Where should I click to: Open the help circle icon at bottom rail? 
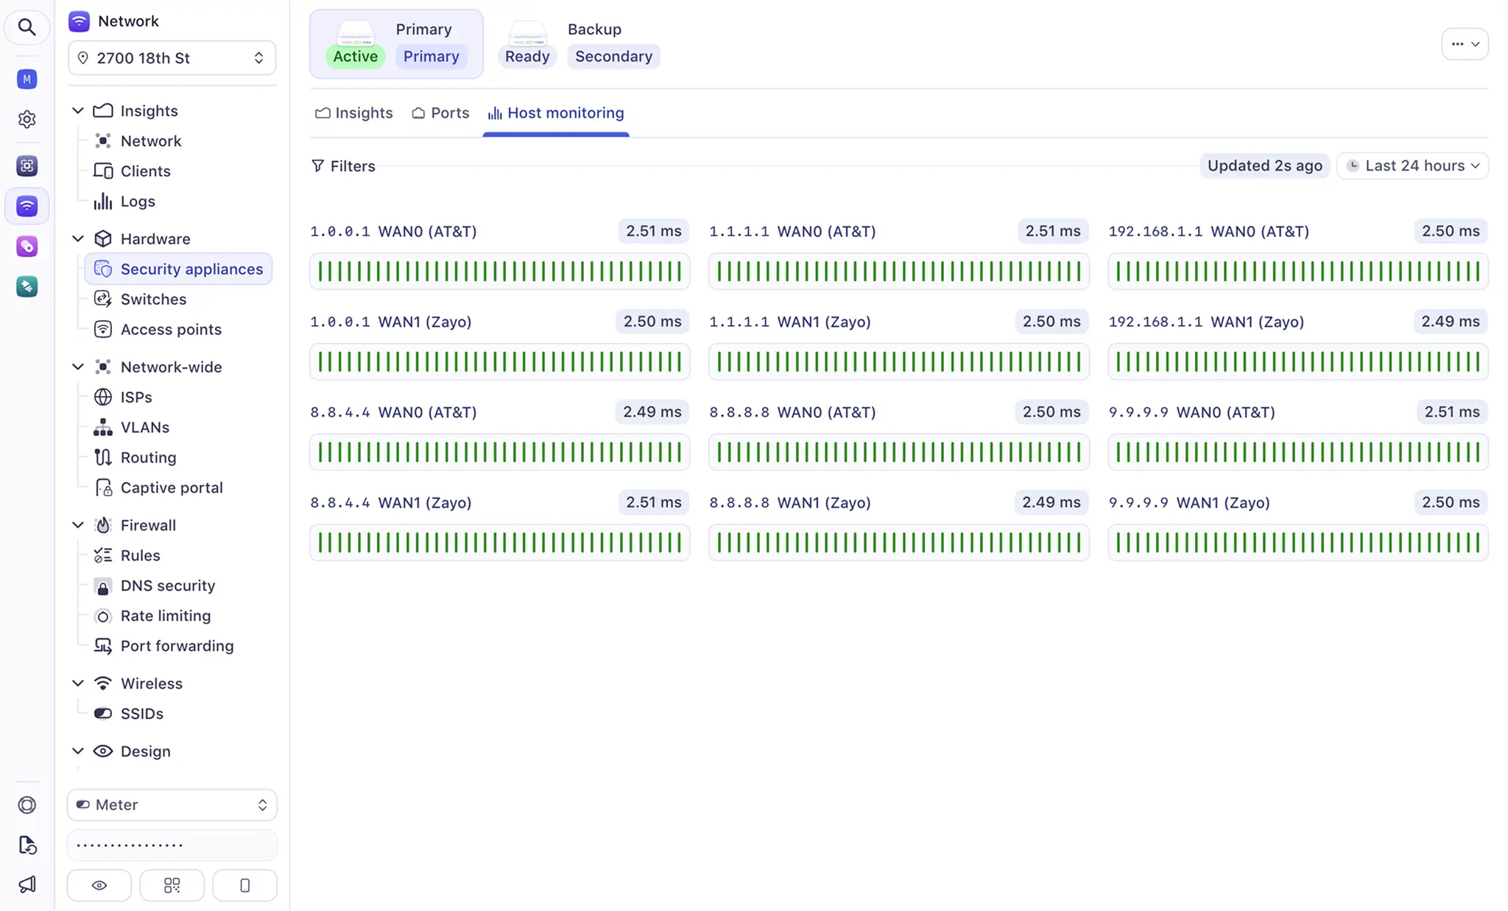click(27, 805)
